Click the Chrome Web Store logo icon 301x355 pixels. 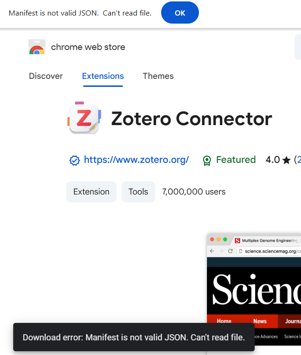37,47
